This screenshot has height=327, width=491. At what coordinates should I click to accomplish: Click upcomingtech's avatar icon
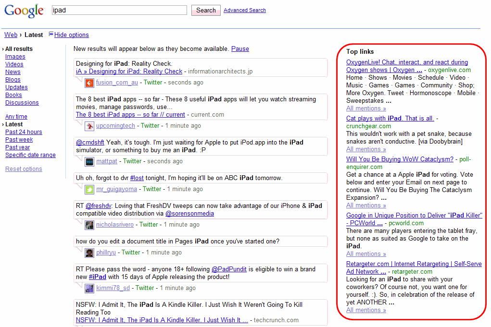(x=89, y=126)
